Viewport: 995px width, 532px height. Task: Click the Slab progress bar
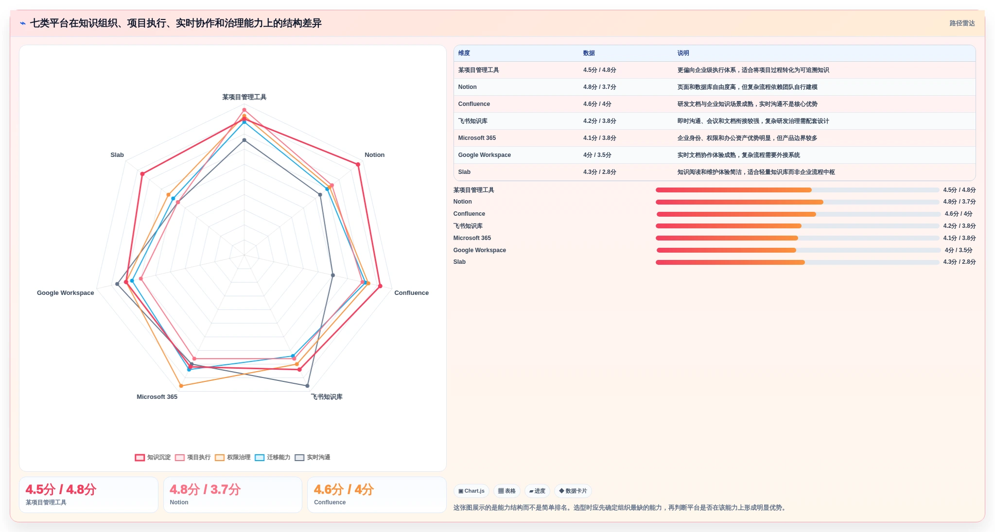797,262
